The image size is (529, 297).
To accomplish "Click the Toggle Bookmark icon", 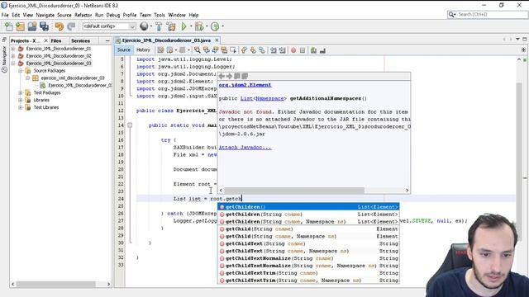I will (262, 50).
